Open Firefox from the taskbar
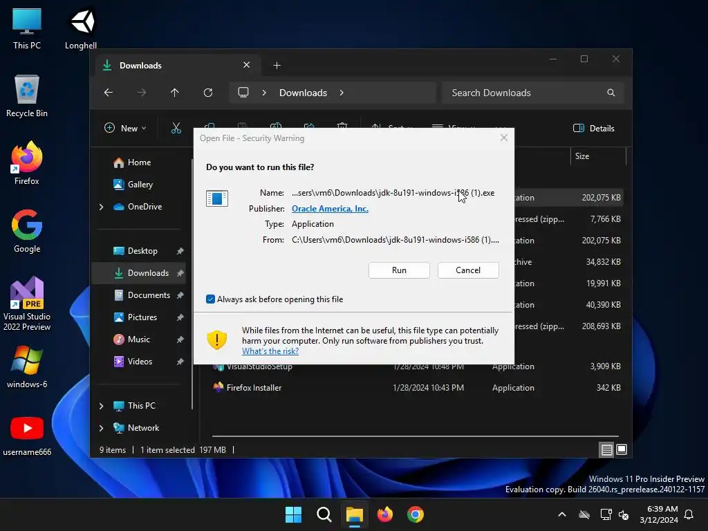Viewport: 708px width, 531px height. click(x=384, y=514)
